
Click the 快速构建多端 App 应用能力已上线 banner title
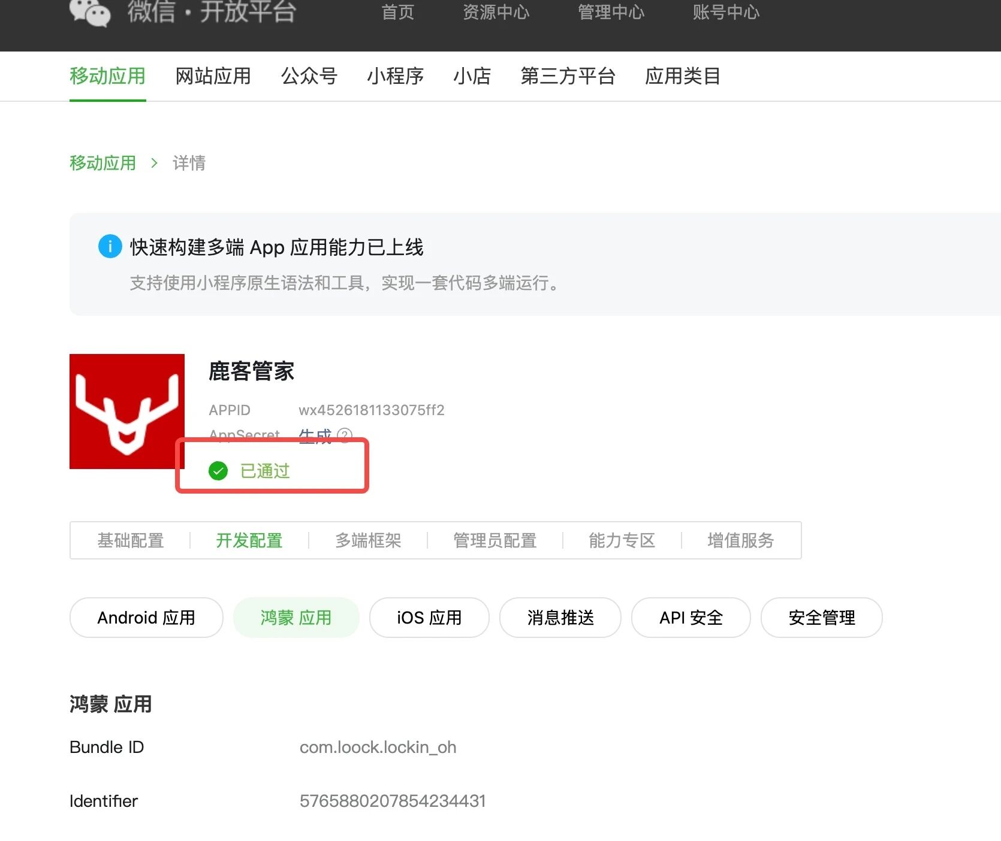277,247
